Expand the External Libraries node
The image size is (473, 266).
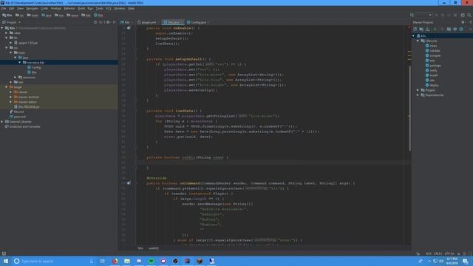2,122
